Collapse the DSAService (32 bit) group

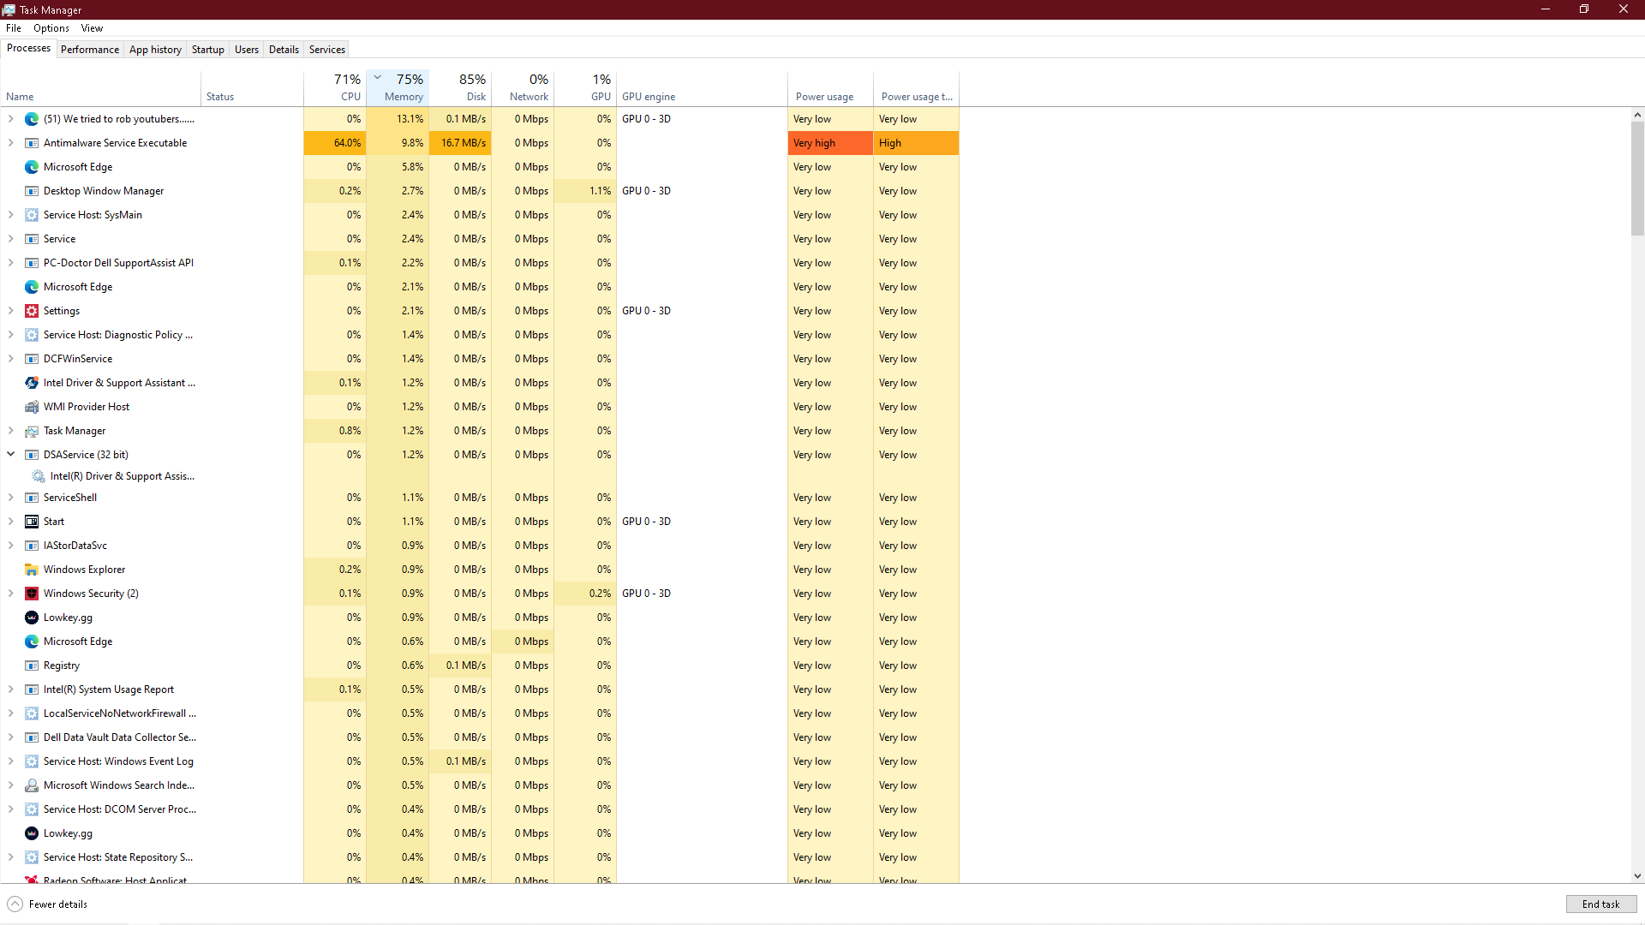pos(11,455)
